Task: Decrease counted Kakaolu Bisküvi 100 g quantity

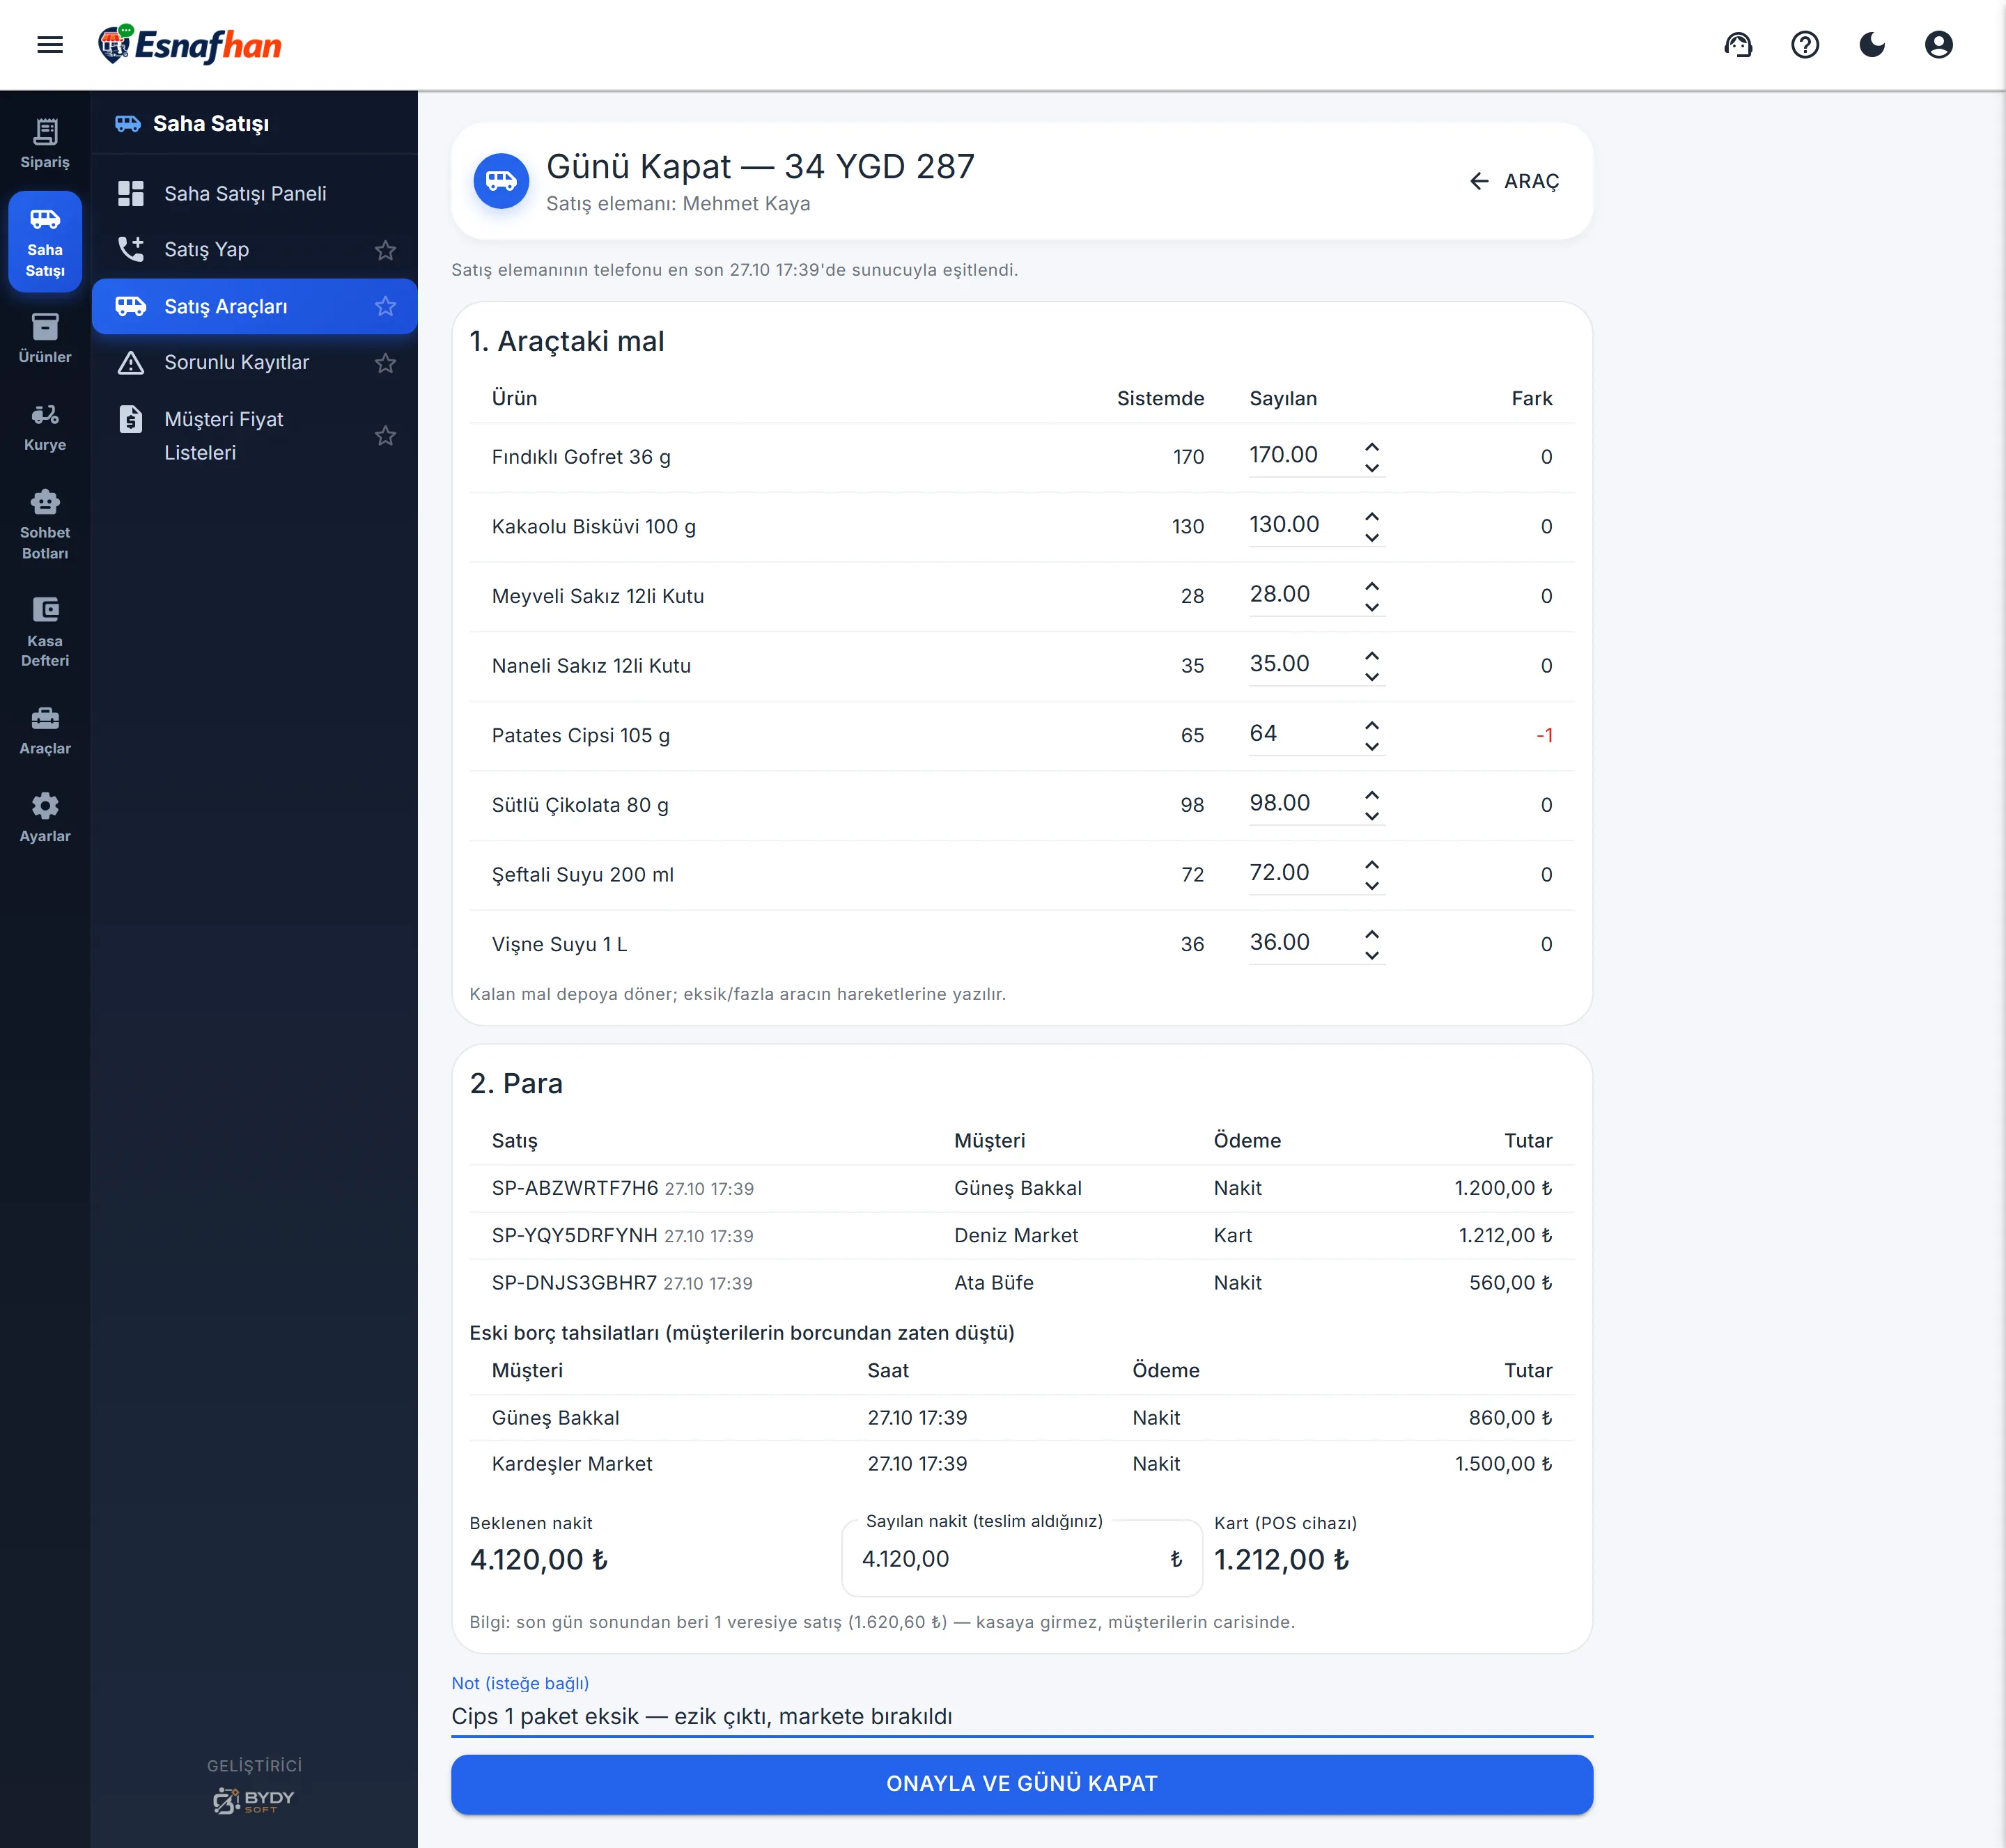Action: 1371,538
